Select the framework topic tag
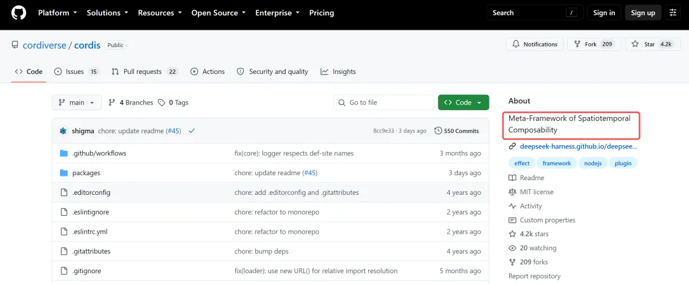Image resolution: width=689 pixels, height=284 pixels. pyautogui.click(x=556, y=163)
